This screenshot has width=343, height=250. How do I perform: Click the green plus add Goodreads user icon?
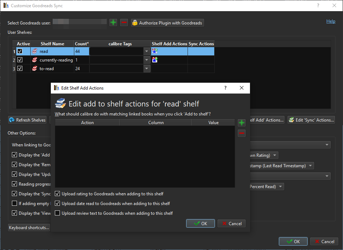click(x=113, y=22)
